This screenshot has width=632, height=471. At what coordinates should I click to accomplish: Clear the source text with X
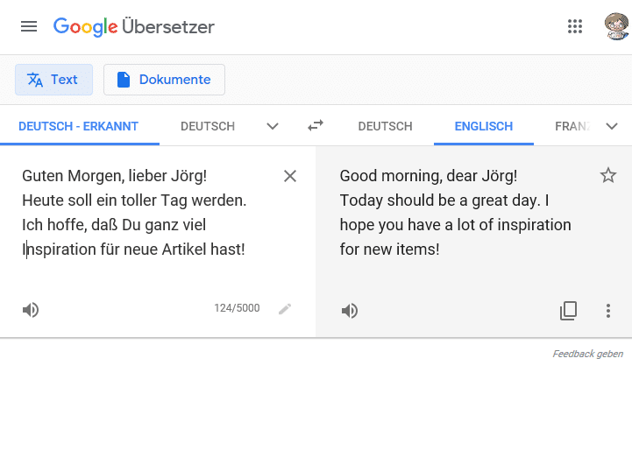pos(290,176)
